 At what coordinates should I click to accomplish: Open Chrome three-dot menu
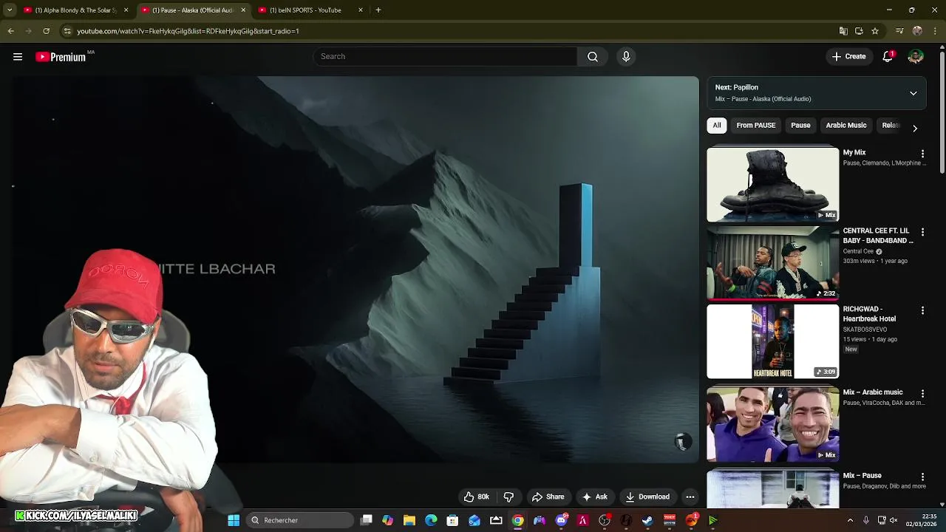pos(936,31)
